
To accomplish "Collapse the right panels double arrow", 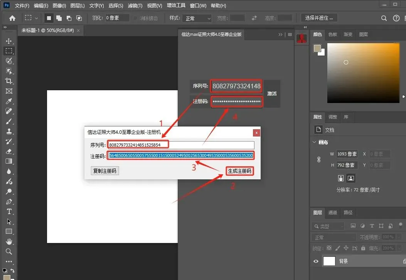I will [305, 27].
